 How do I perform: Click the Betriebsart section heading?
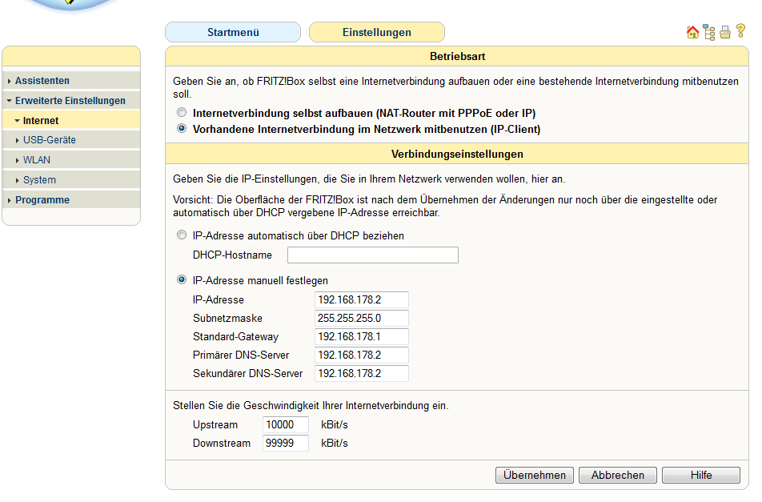pos(457,56)
